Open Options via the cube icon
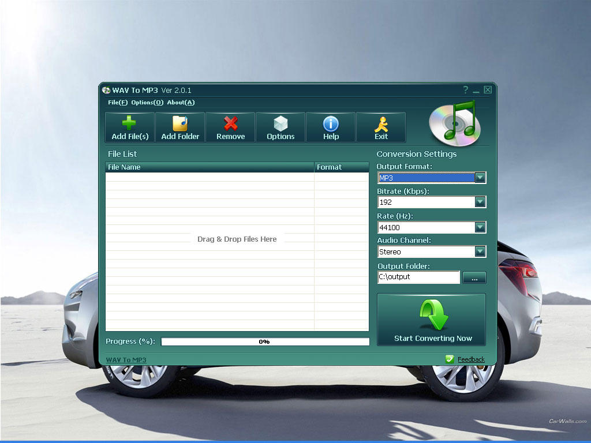Screen dimensions: 591x443 280,123
